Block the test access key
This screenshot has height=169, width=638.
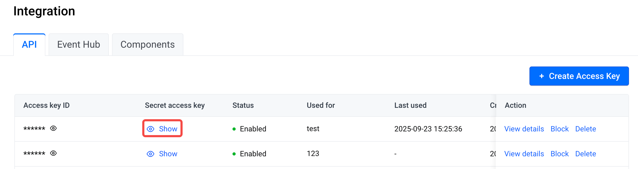[560, 129]
